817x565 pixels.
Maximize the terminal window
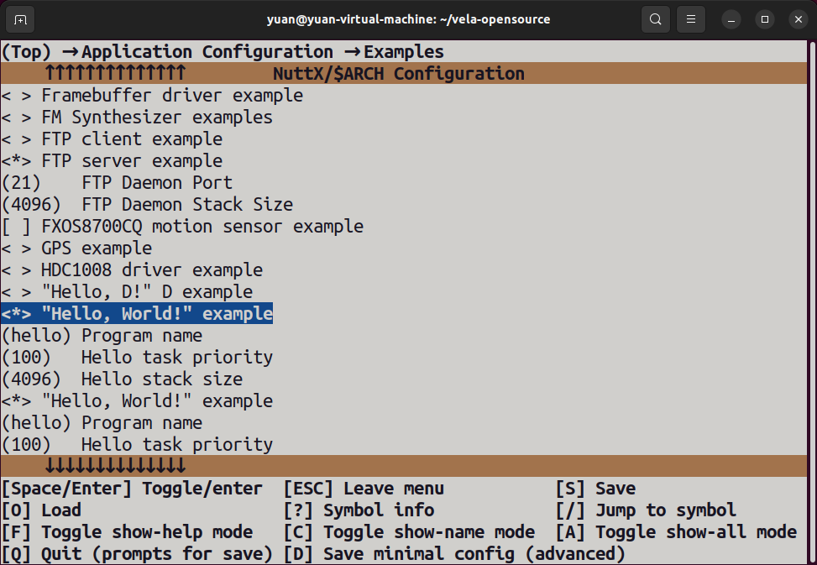(765, 20)
